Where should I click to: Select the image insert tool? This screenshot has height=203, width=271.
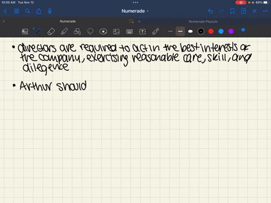point(116,32)
